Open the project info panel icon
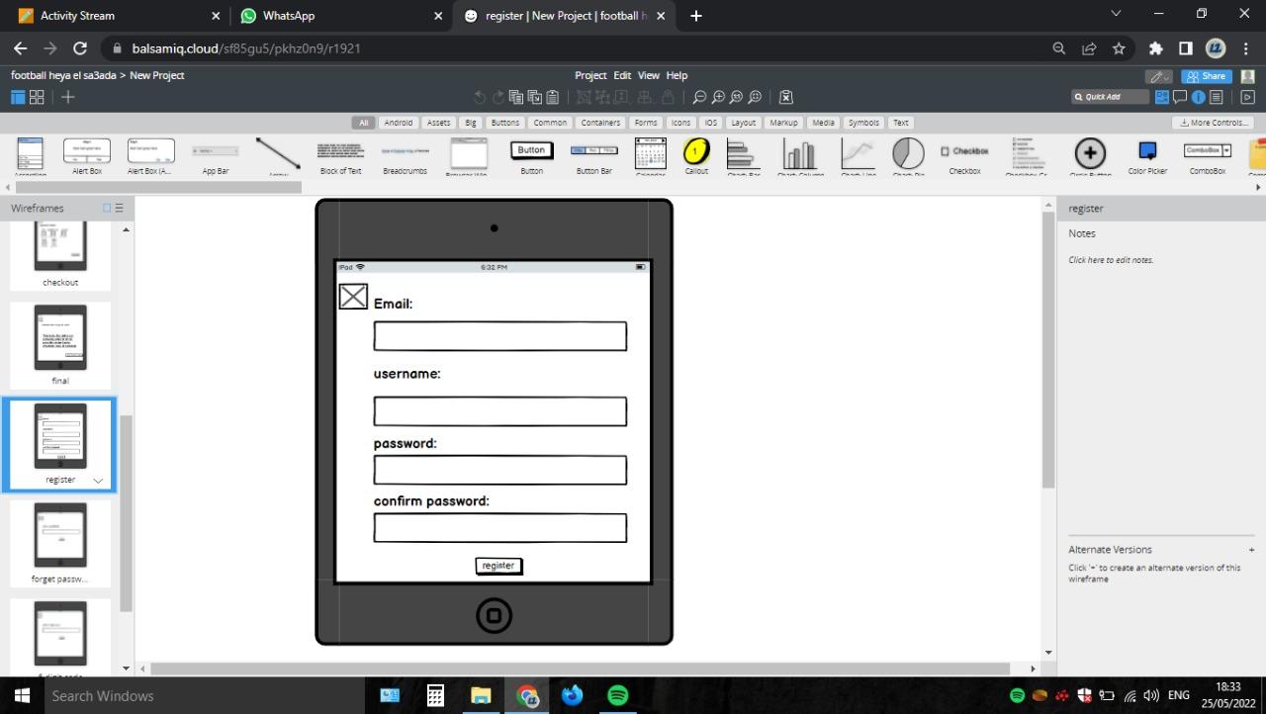 [x=1197, y=96]
